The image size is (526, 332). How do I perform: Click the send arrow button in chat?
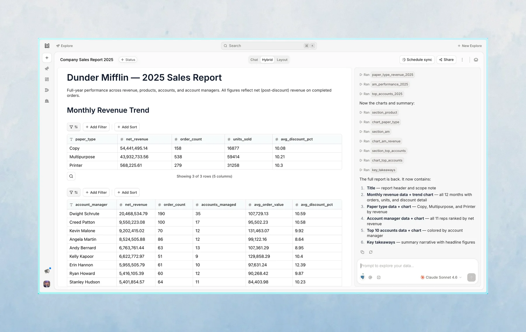click(471, 277)
